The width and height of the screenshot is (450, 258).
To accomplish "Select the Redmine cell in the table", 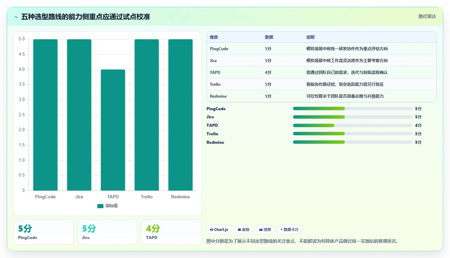I will tap(218, 96).
